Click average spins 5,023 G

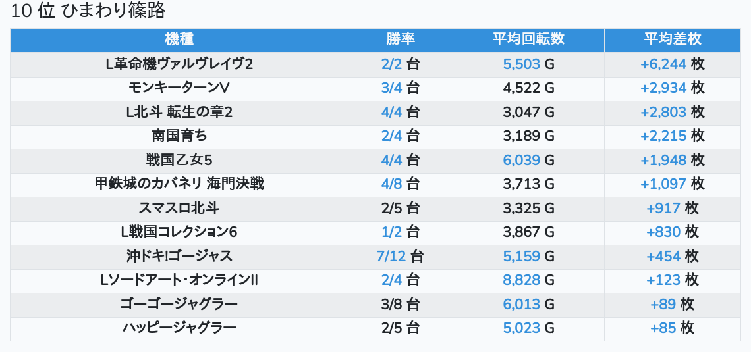click(x=528, y=328)
